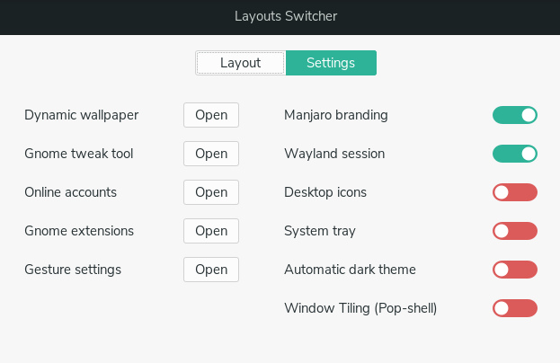Open the Gnome tweak tool
Image resolution: width=560 pixels, height=363 pixels.
coord(211,154)
